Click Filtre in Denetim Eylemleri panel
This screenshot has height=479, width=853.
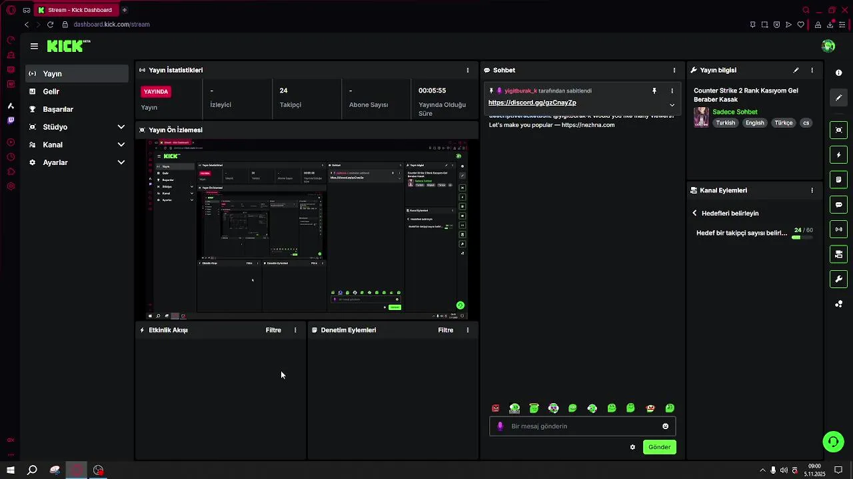pyautogui.click(x=445, y=330)
